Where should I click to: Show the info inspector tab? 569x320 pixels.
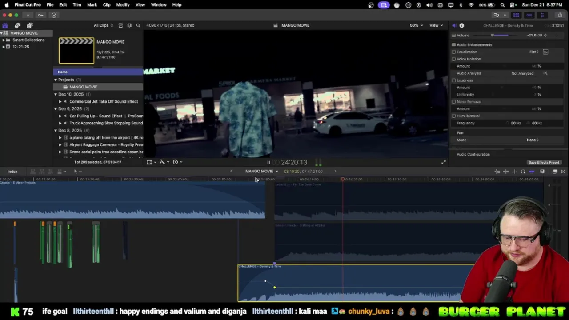click(x=462, y=26)
